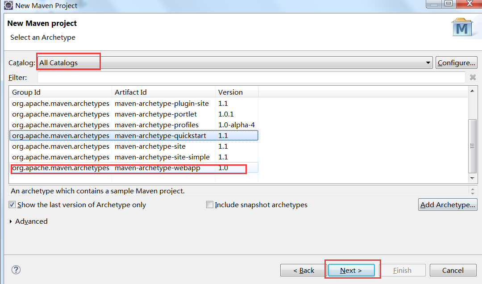Maximize the New Maven Project window
This screenshot has width=482, height=284.
[449, 4]
